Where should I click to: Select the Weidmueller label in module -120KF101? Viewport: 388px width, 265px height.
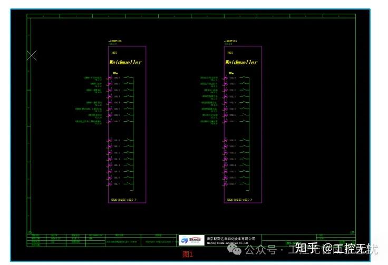click(x=241, y=62)
